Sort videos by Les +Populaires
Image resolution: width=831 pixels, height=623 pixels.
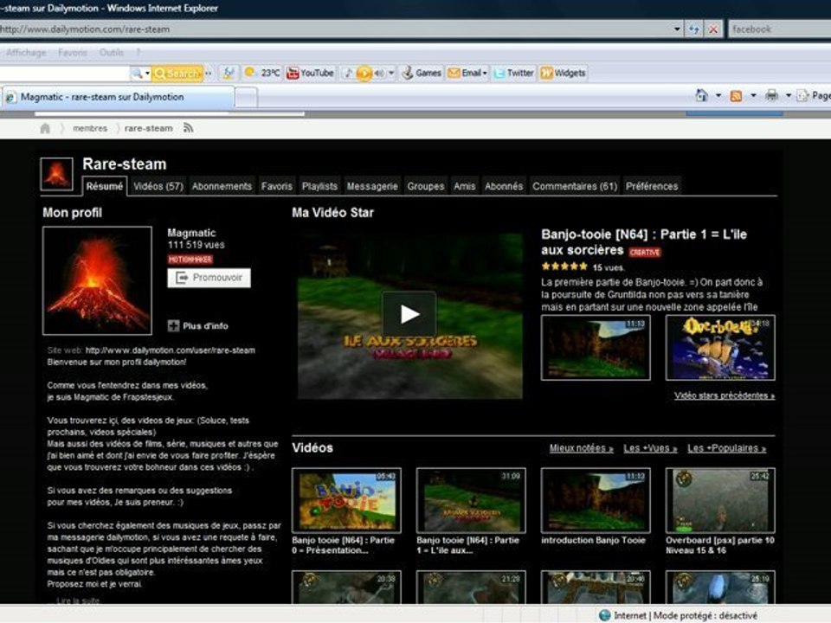point(726,448)
